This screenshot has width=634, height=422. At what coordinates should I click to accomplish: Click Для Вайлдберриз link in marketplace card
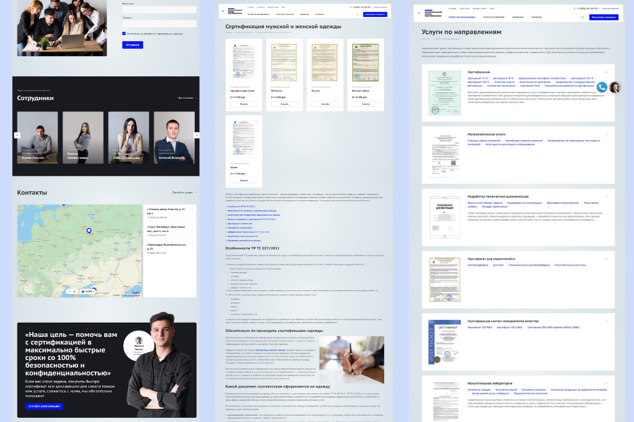pyautogui.click(x=478, y=266)
